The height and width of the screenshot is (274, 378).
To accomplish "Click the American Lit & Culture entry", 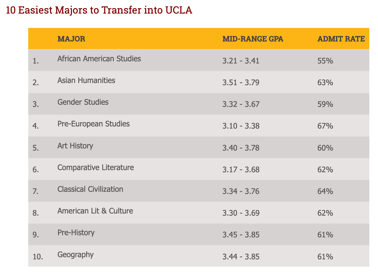I will coord(95,211).
